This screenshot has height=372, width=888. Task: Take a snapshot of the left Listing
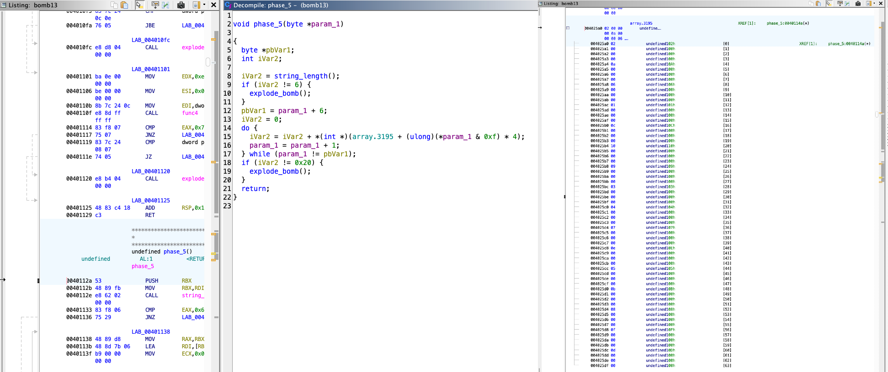click(181, 5)
